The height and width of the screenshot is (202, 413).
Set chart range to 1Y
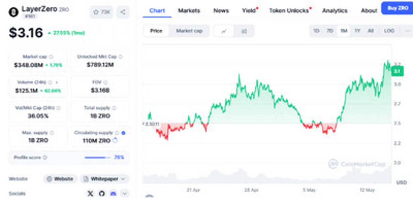tap(357, 31)
